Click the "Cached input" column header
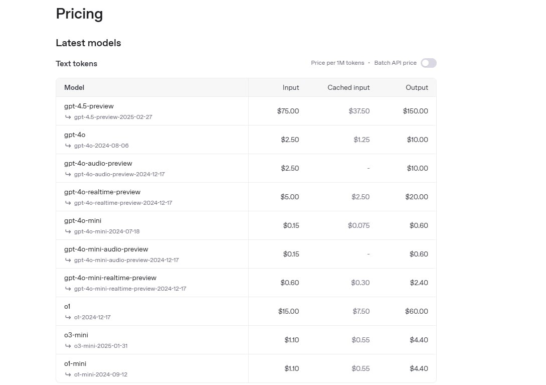Screen dimensions: 546x385 tap(348, 87)
